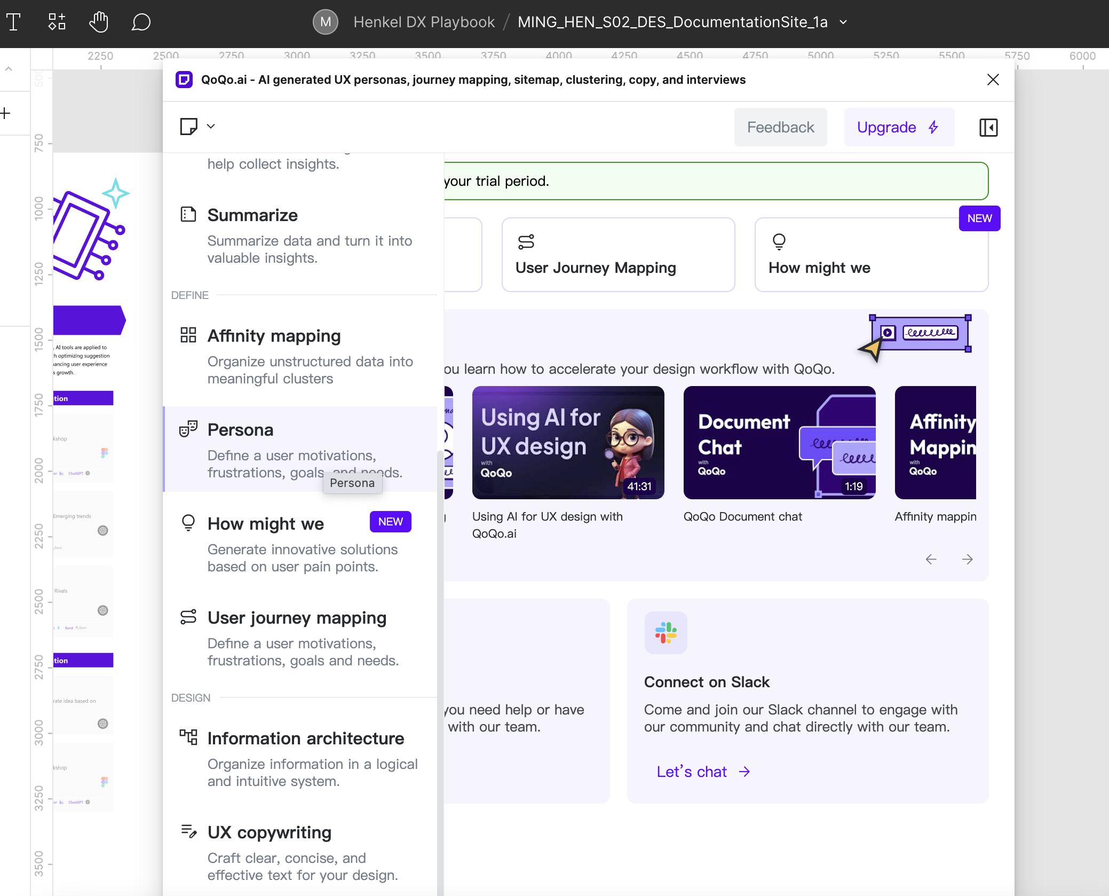This screenshot has width=1109, height=896.
Task: Select the Hand tool
Action: [99, 22]
